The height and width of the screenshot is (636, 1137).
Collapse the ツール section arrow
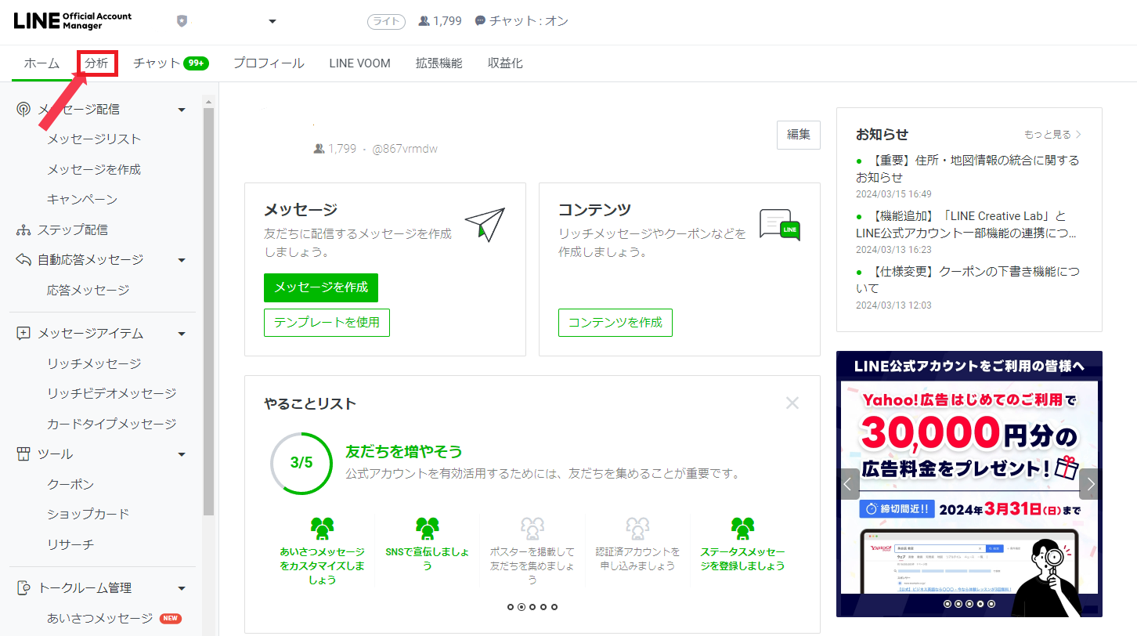(x=182, y=454)
